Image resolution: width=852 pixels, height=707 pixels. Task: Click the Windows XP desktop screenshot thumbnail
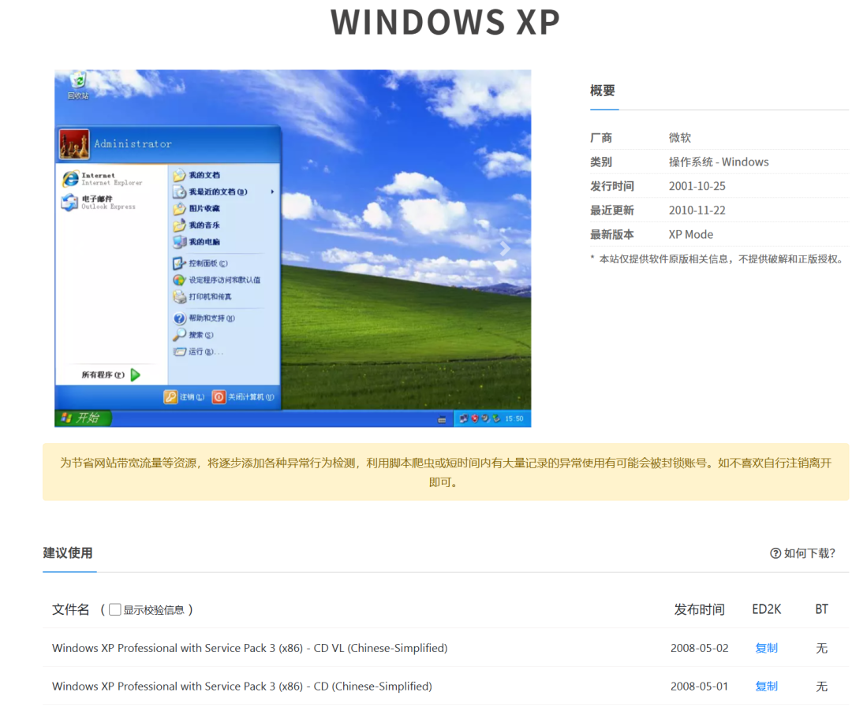click(293, 248)
